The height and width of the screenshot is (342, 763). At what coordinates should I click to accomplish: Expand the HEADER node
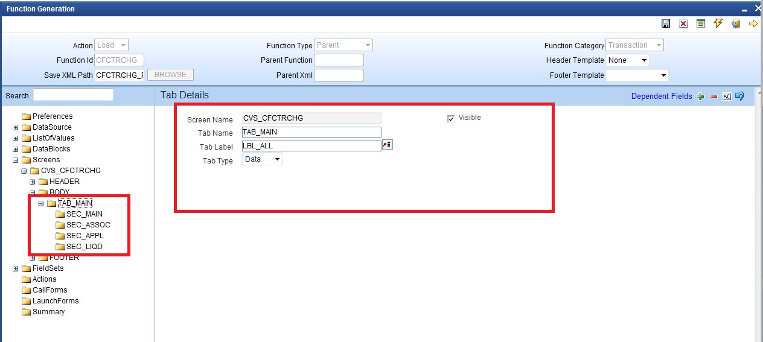(x=32, y=182)
